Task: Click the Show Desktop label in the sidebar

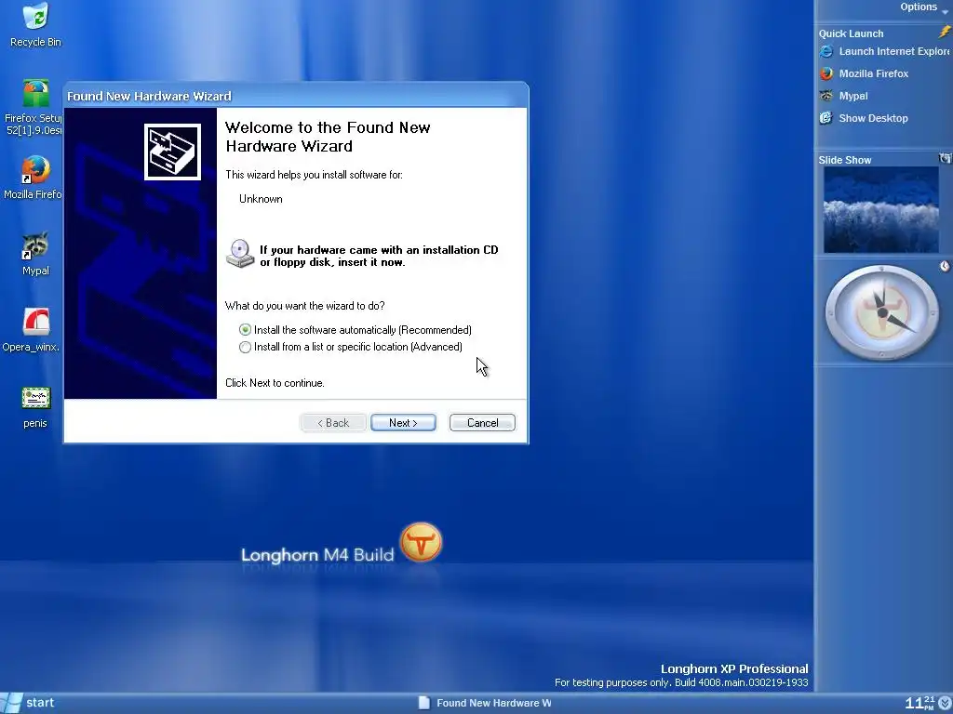Action: [x=873, y=118]
